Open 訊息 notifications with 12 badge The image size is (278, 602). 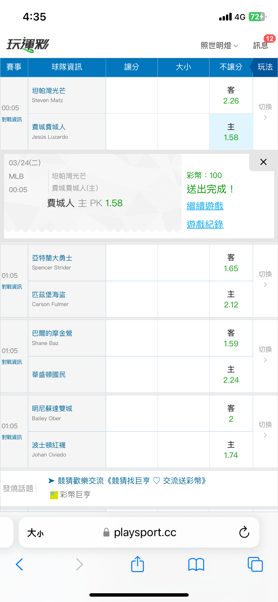[x=261, y=45]
